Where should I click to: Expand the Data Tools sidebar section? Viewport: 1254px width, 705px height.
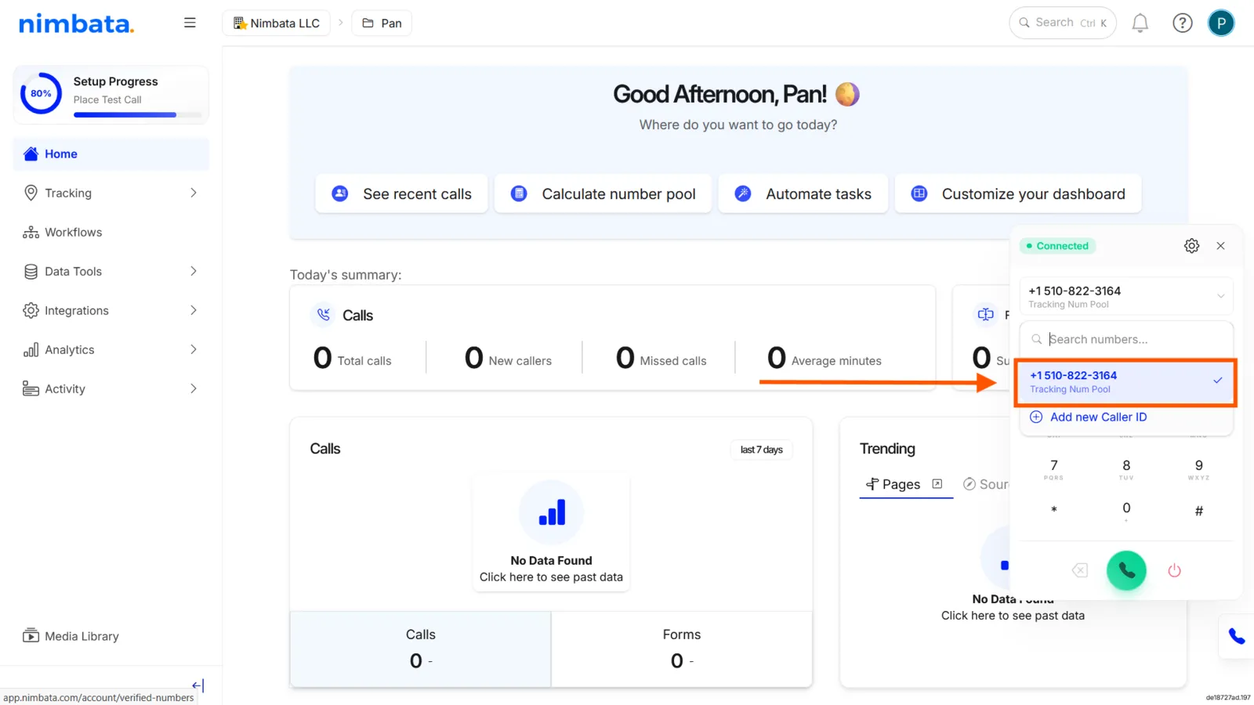(111, 271)
